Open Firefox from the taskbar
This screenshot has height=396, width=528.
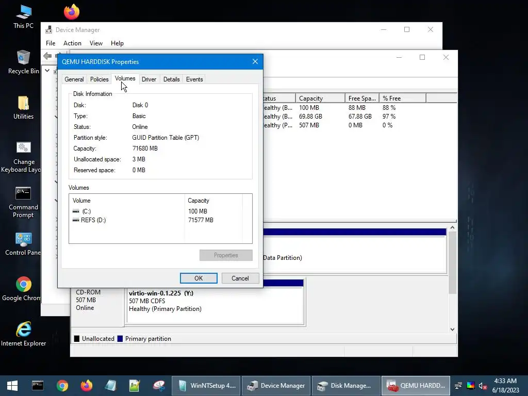[87, 386]
